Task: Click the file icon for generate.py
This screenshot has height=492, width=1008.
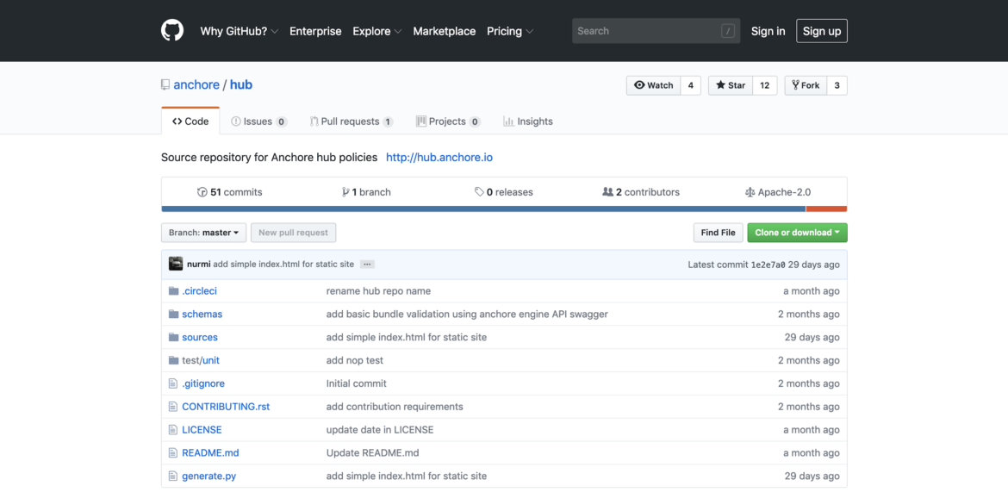Action: coord(172,476)
